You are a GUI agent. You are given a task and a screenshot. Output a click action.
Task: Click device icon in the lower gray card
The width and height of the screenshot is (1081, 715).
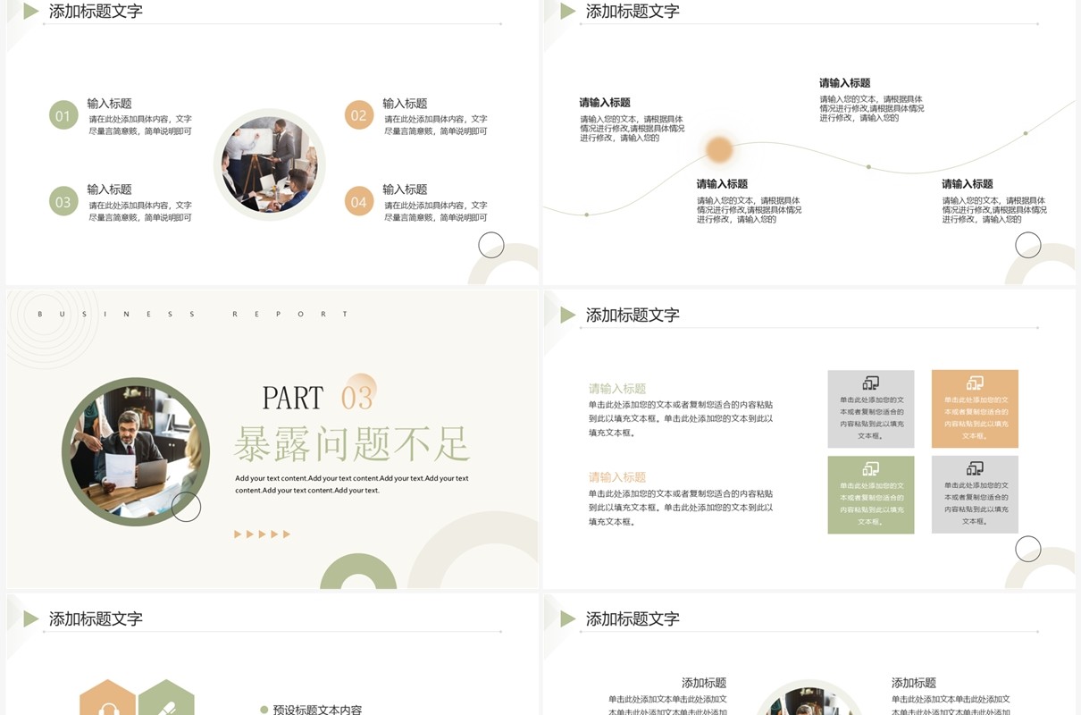[975, 469]
